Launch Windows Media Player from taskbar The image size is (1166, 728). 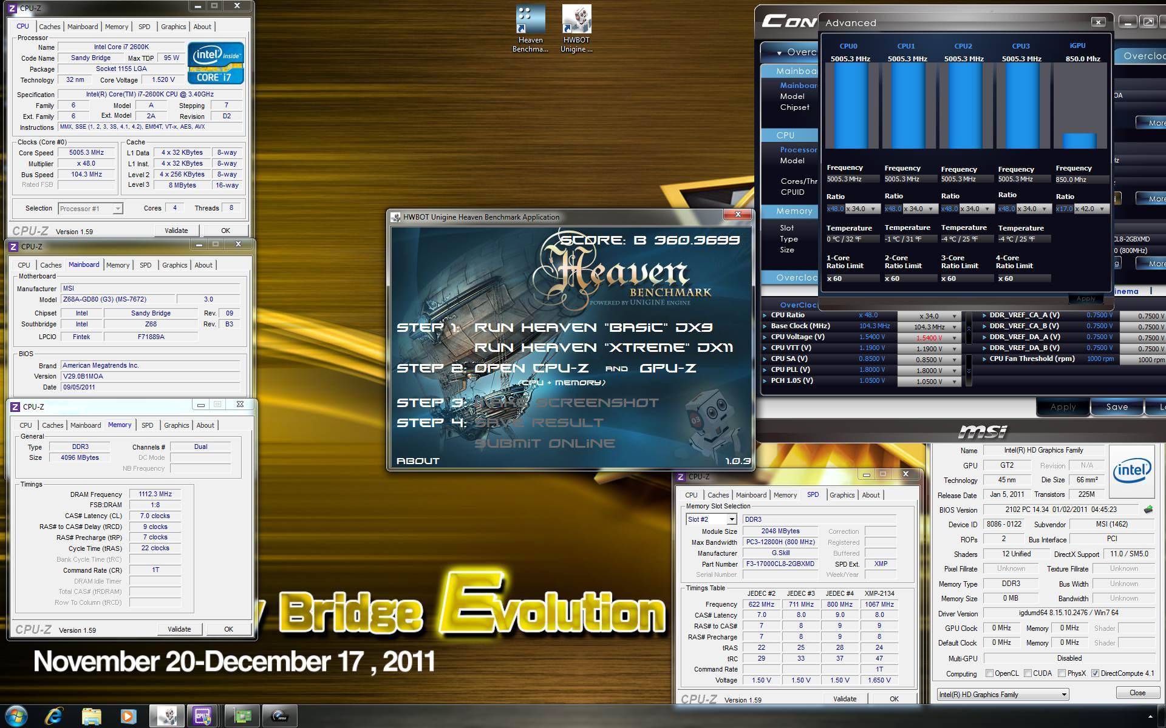(128, 716)
